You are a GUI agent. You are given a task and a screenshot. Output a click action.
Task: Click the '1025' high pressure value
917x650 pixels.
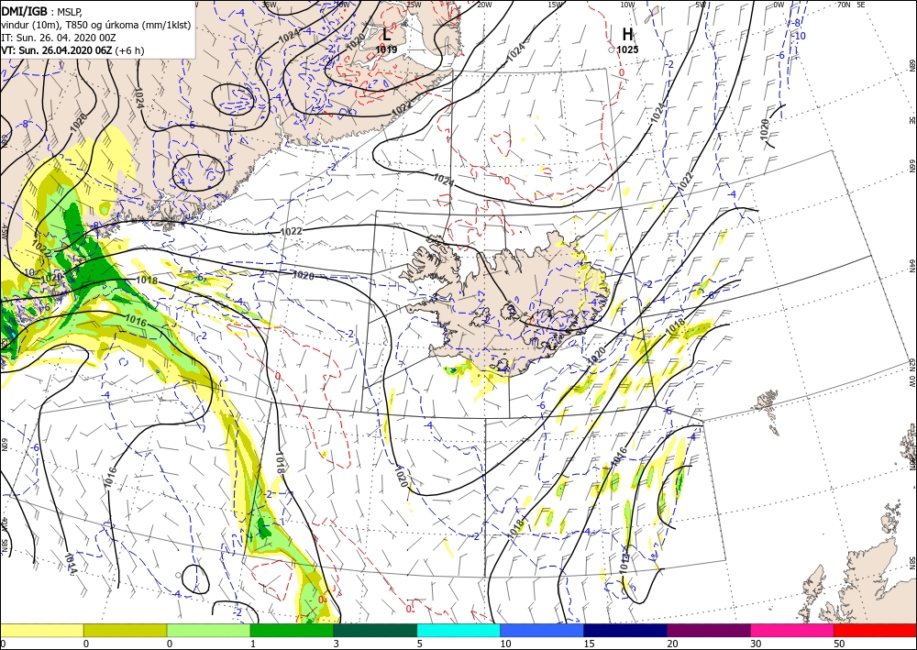click(627, 50)
